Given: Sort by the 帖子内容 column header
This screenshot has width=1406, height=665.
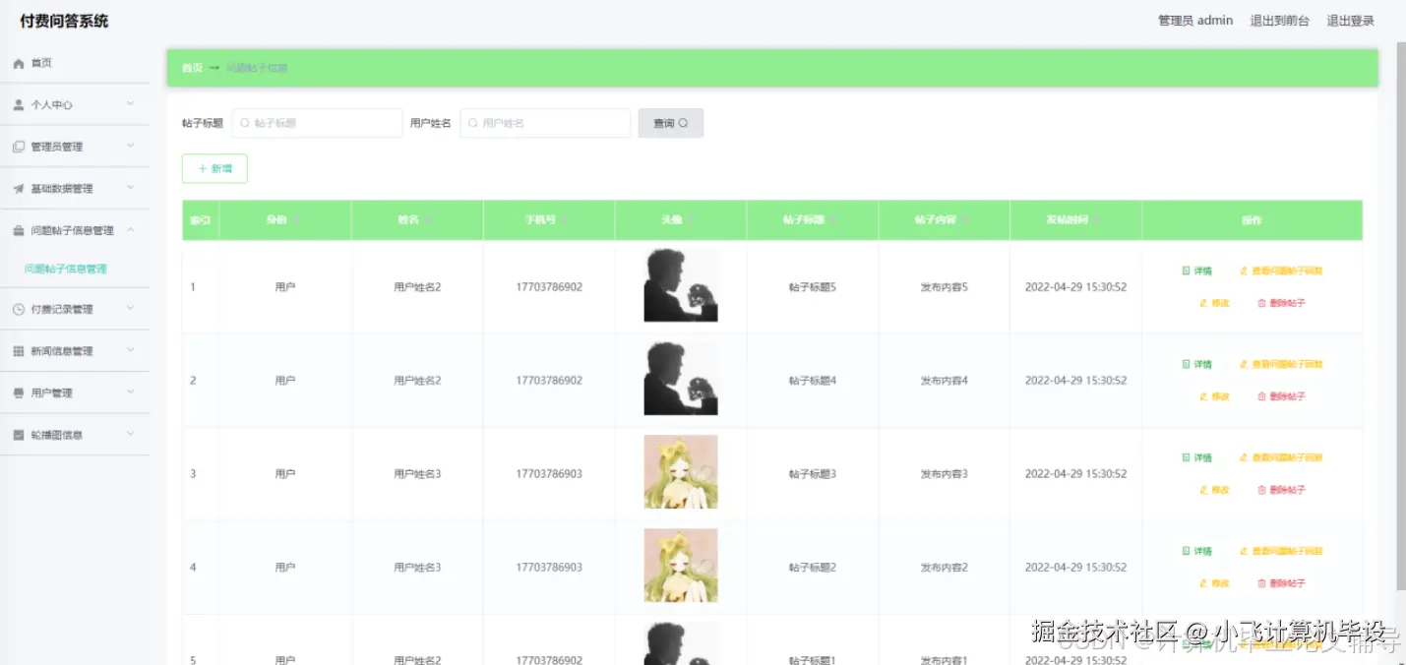Looking at the screenshot, I should [945, 220].
